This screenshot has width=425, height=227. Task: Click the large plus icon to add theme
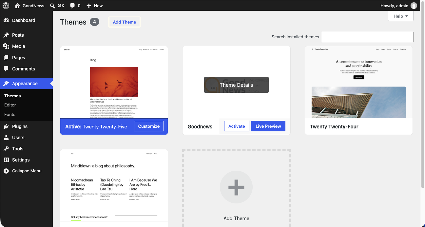coord(236,187)
